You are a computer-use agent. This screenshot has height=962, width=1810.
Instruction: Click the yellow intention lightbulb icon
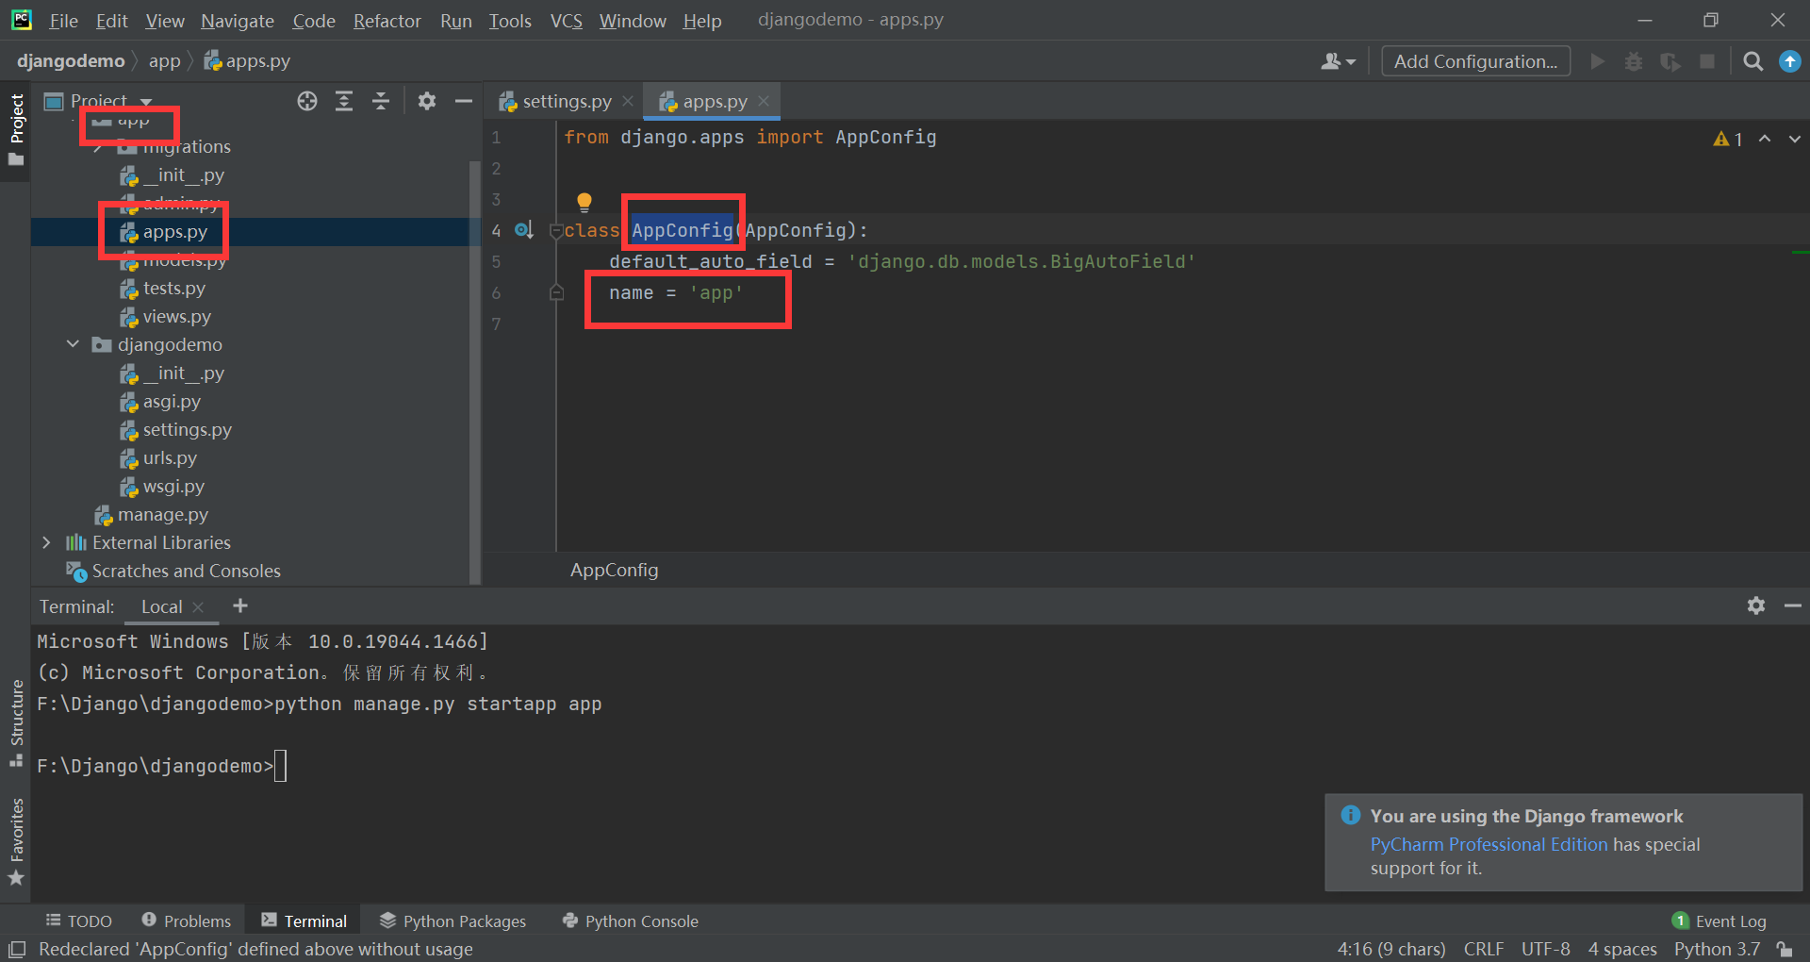pyautogui.click(x=584, y=202)
